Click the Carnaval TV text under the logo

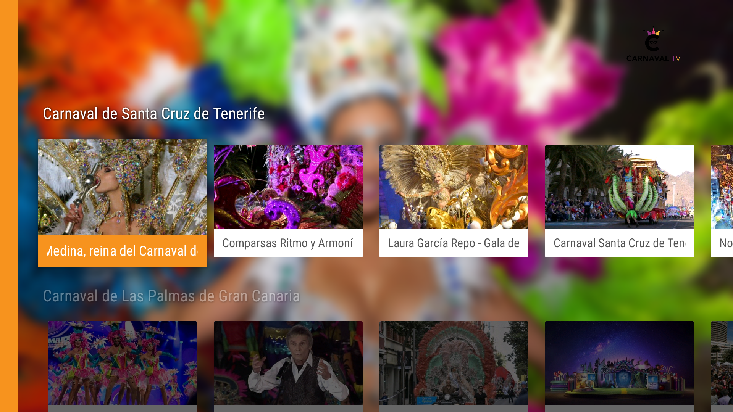coord(654,58)
